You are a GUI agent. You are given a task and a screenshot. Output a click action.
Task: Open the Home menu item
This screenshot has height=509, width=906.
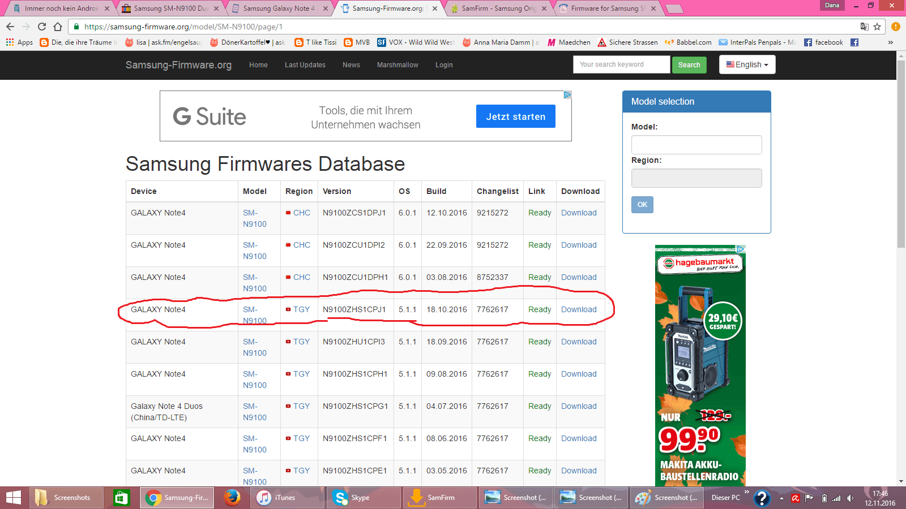pos(258,65)
